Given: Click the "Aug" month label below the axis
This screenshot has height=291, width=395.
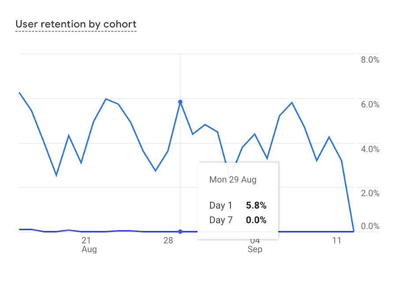Looking at the screenshot, I should click(x=89, y=250).
